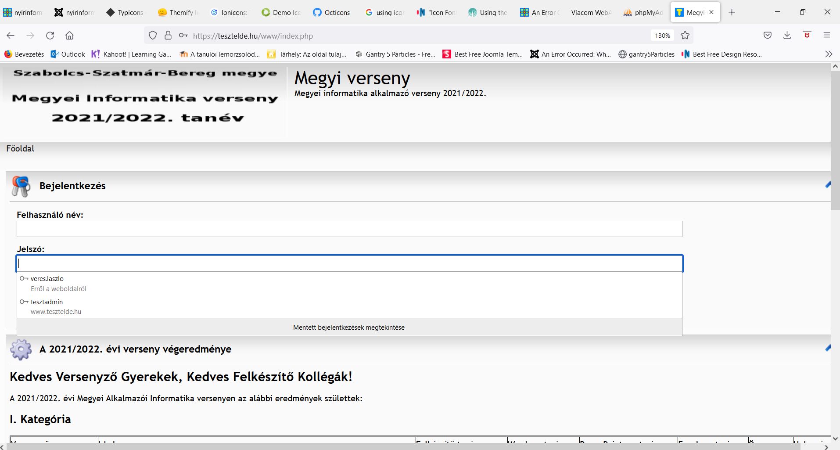Click the vertical scrollbar down arrow

click(x=835, y=438)
